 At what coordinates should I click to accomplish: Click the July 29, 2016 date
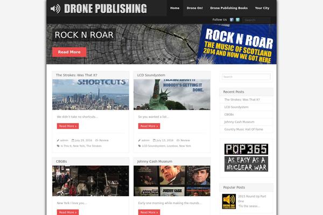[83, 140]
